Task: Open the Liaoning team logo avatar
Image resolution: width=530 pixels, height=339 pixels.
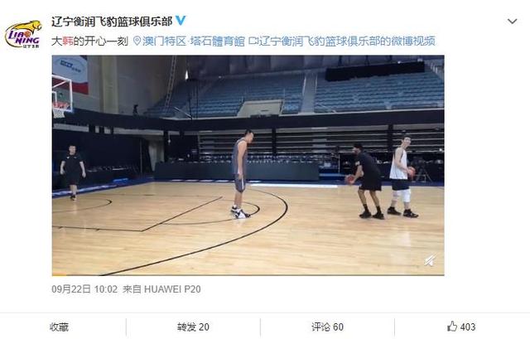Action: 23,35
